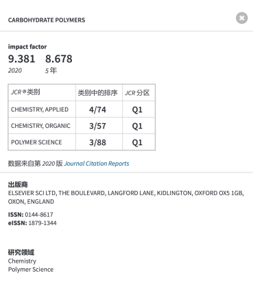Click the 3/88 rank cell
The width and height of the screenshot is (253, 284).
pos(99,142)
